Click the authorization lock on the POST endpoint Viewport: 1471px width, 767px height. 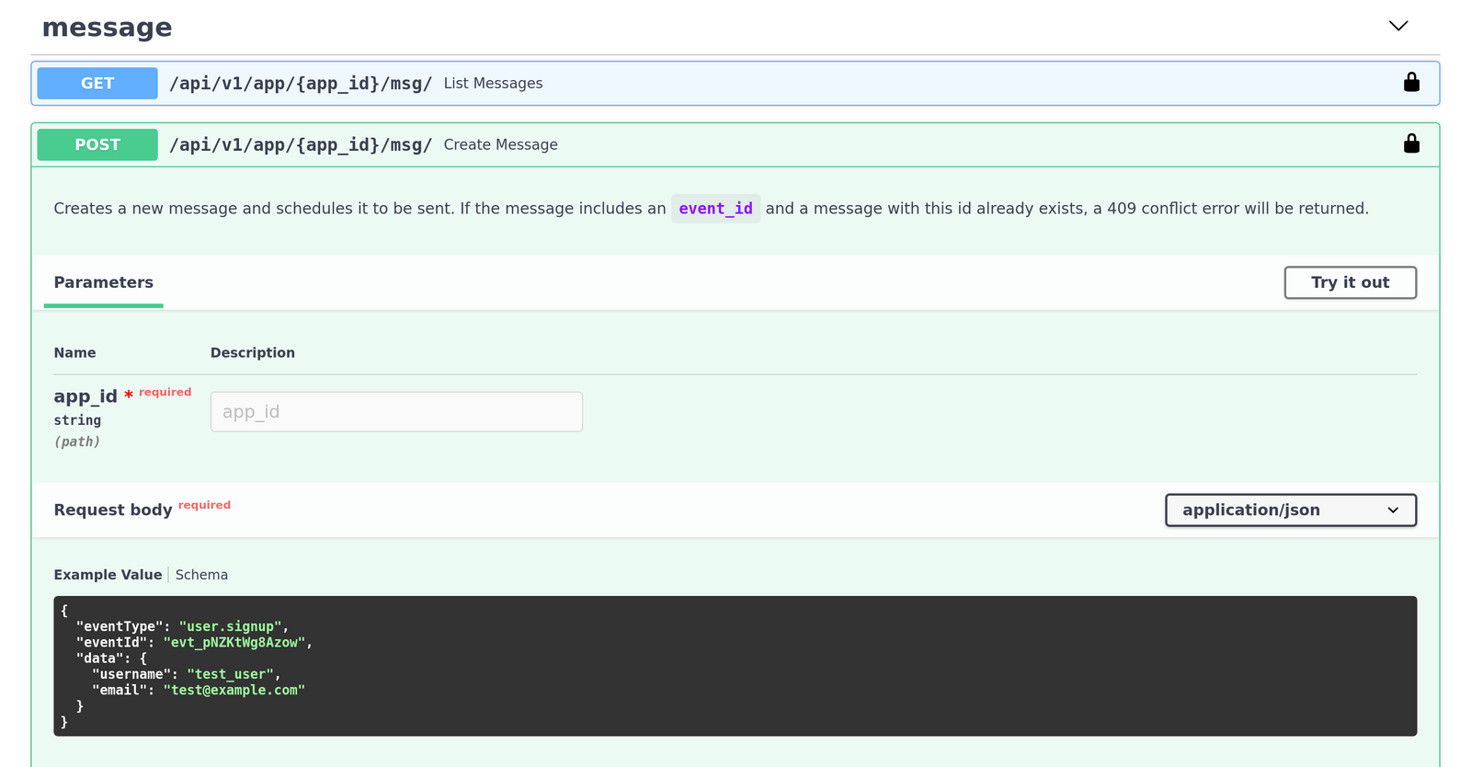tap(1411, 144)
